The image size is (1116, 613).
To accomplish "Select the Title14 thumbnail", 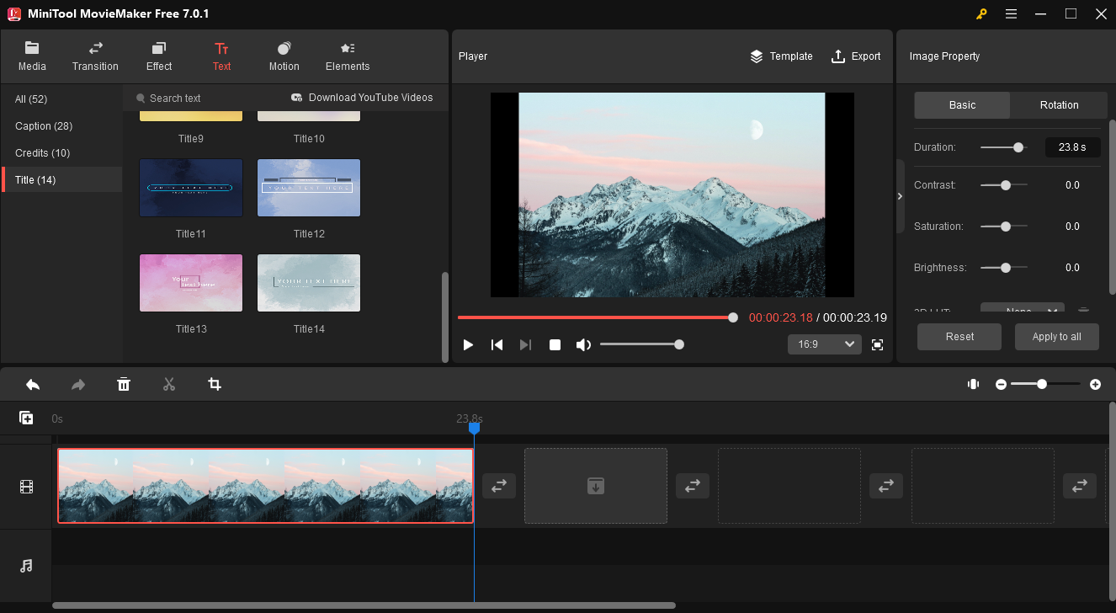I will [x=309, y=283].
